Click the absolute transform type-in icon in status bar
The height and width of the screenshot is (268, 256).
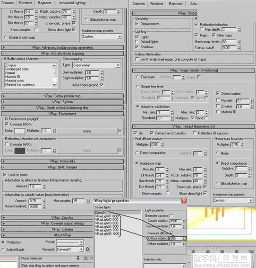pos(86,258)
